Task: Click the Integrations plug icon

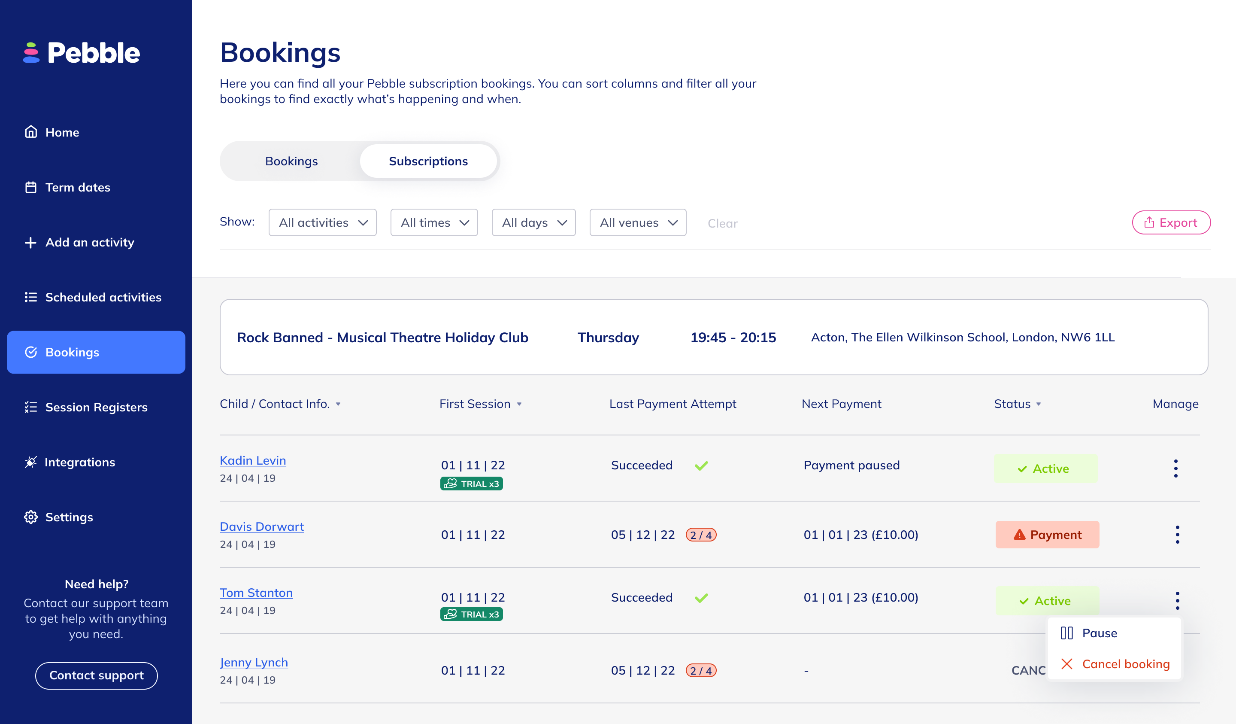Action: [31, 462]
